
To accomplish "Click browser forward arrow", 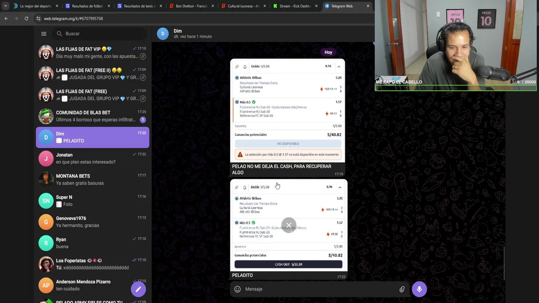I will tap(16, 19).
